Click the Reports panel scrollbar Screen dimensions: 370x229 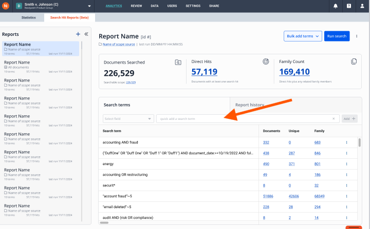[x=82, y=46]
